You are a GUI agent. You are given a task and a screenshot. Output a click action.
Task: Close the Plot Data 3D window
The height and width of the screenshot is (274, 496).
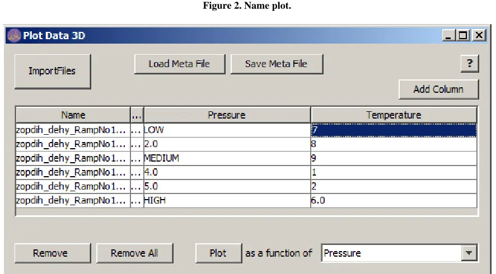click(x=479, y=35)
